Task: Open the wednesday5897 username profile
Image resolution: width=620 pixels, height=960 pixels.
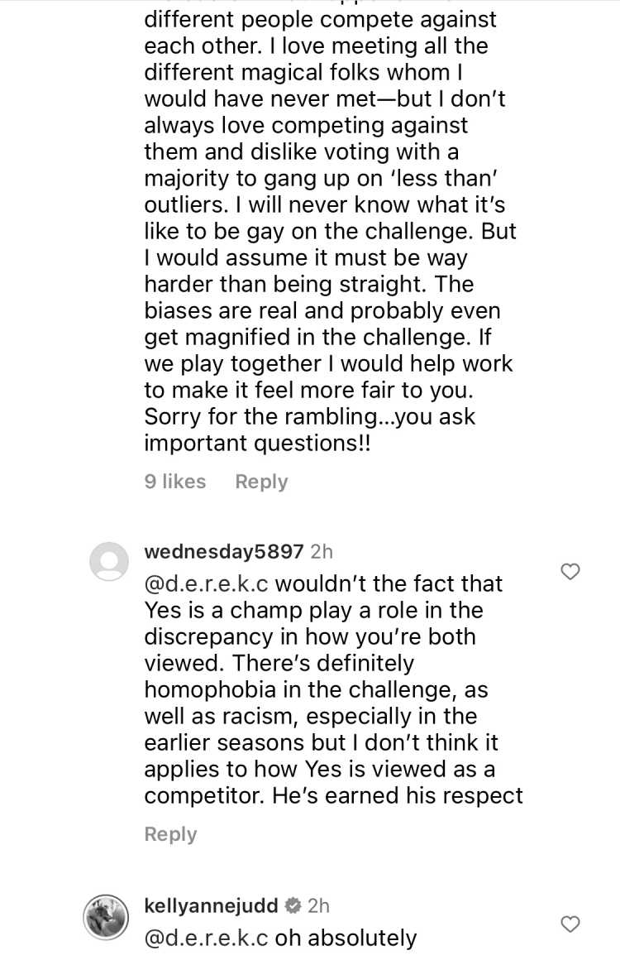Action: (224, 552)
